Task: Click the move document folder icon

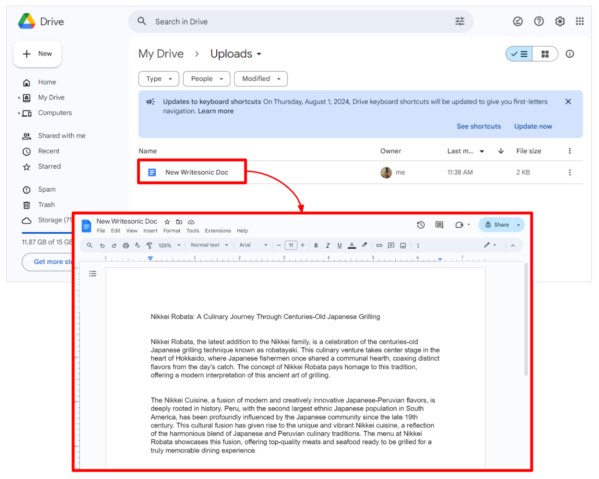Action: [x=179, y=222]
